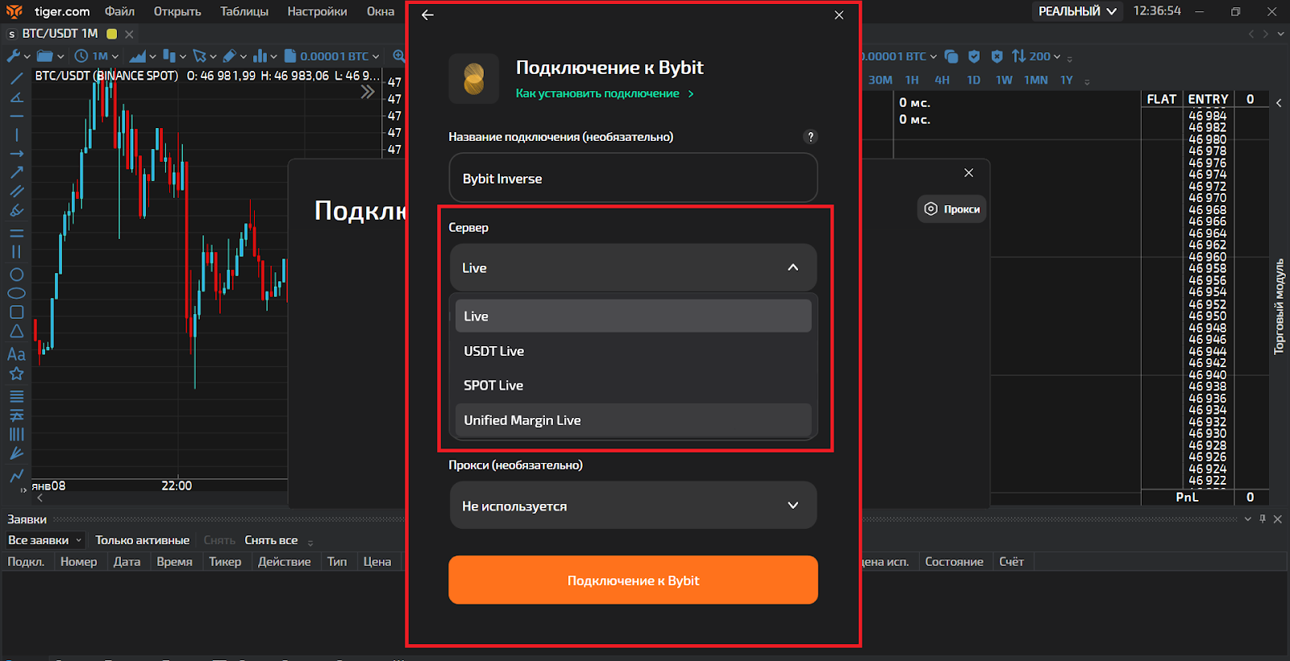Open the Окна menu
1290x661 pixels.
[x=381, y=11]
